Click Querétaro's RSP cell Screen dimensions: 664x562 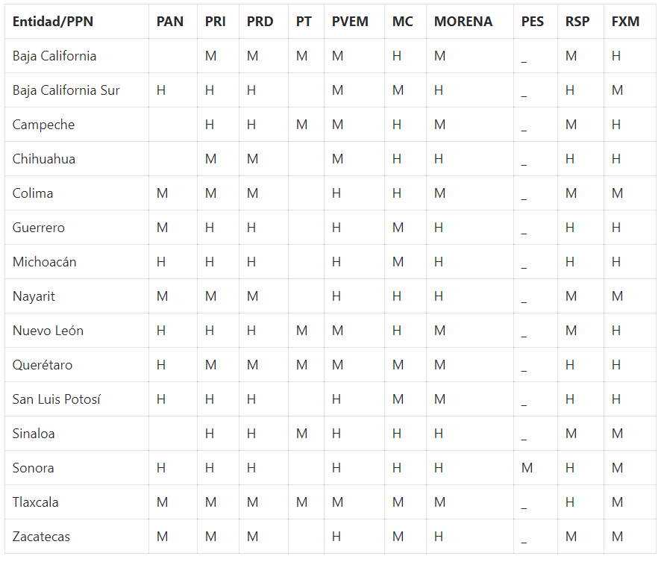(570, 365)
